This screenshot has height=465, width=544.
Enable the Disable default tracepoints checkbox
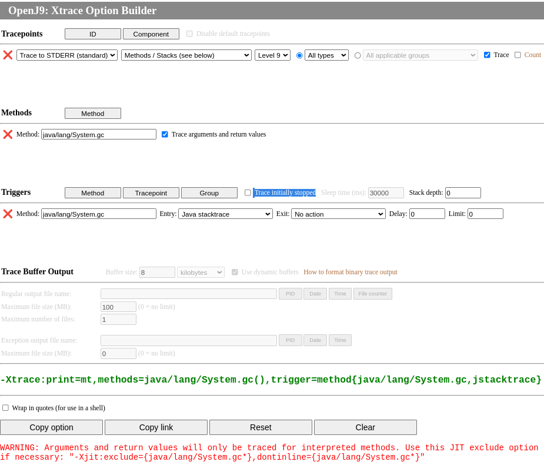click(x=189, y=34)
